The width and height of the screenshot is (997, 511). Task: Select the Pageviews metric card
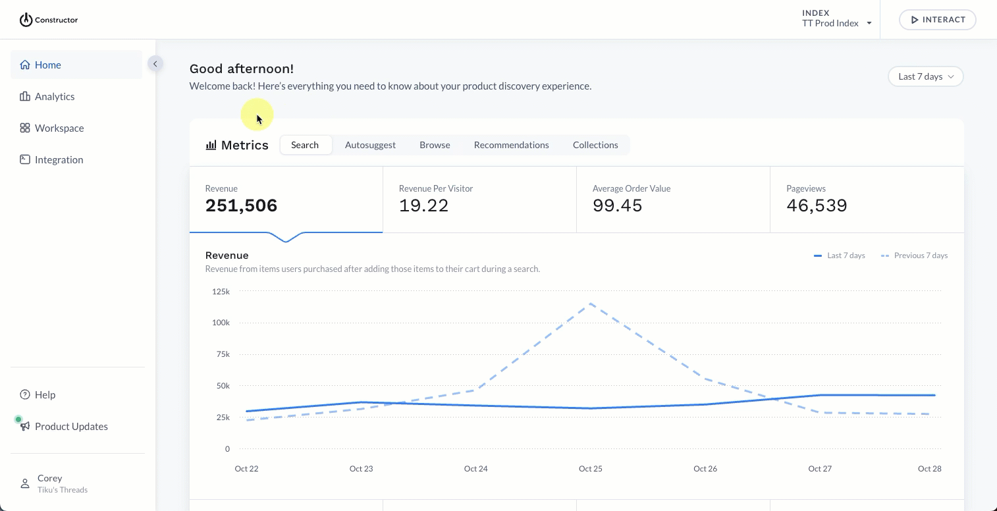tap(867, 200)
